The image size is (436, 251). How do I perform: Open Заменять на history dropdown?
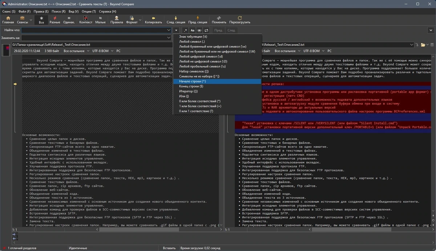tap(169, 38)
